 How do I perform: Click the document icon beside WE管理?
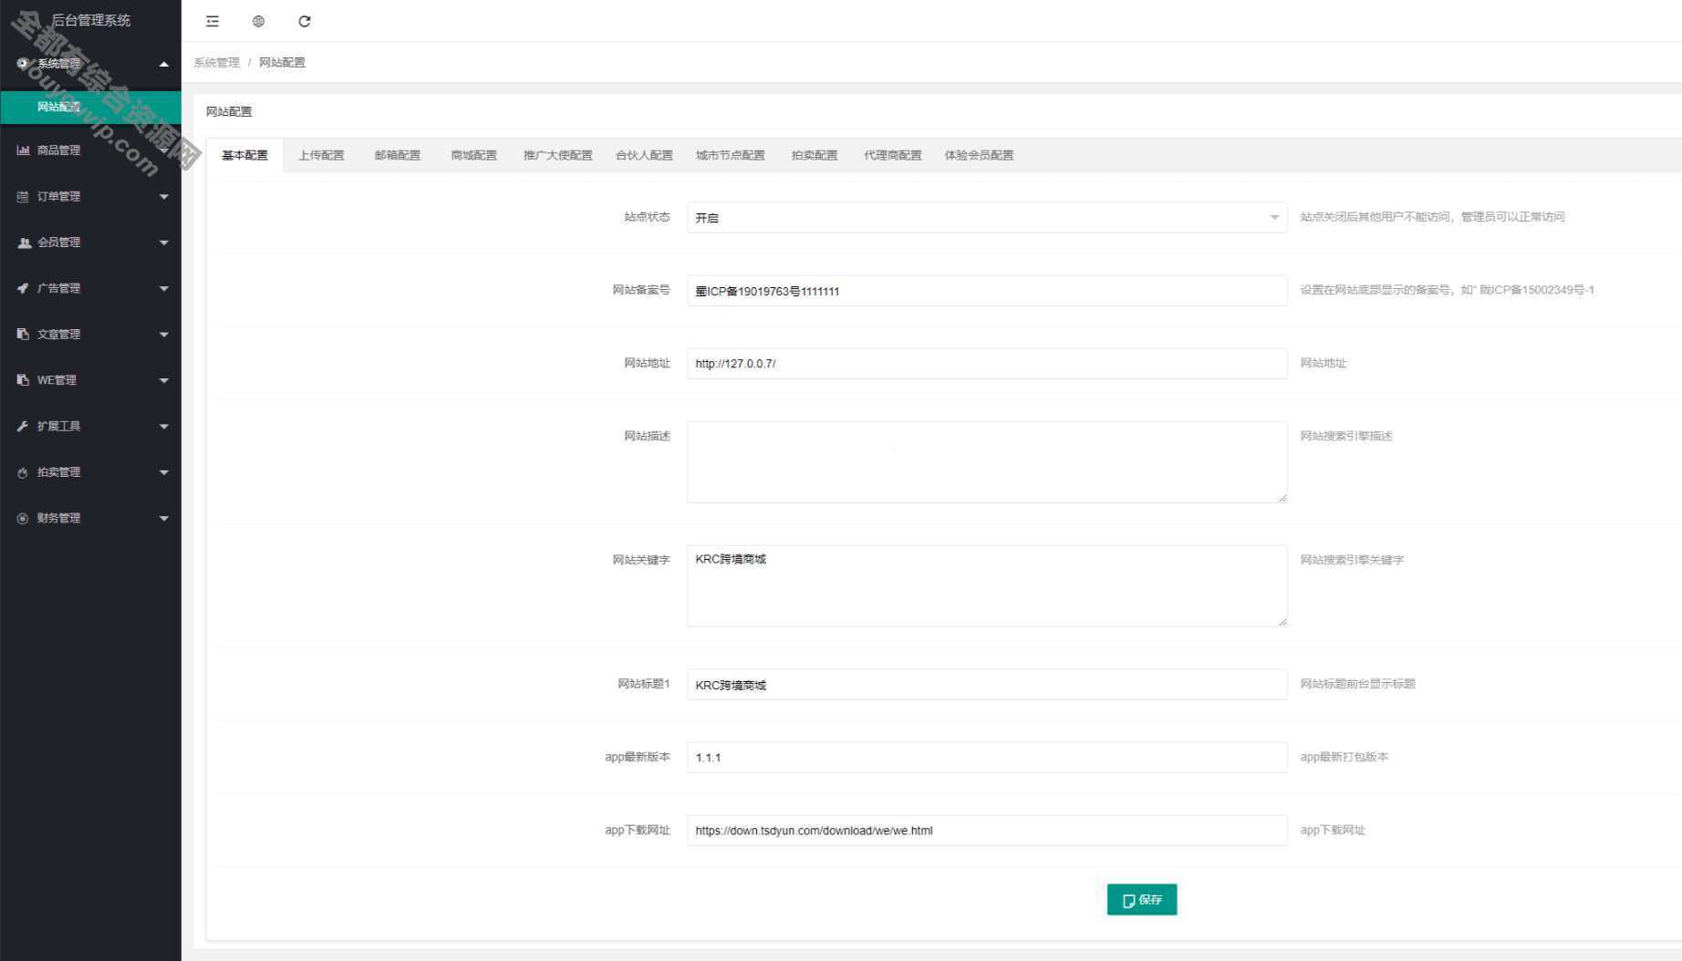pyautogui.click(x=23, y=380)
